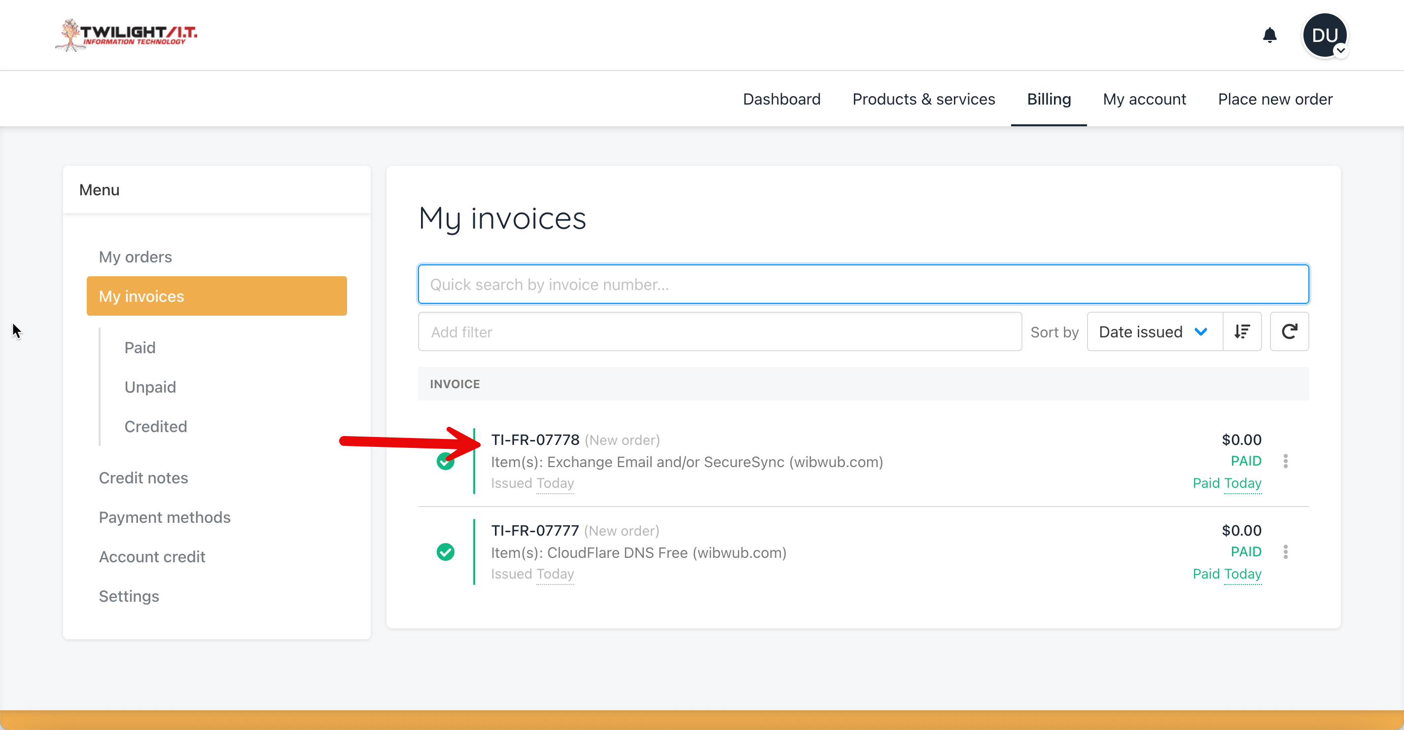Screen dimensions: 1404x730
Task: Open Payment methods in sidebar
Action: click(165, 517)
